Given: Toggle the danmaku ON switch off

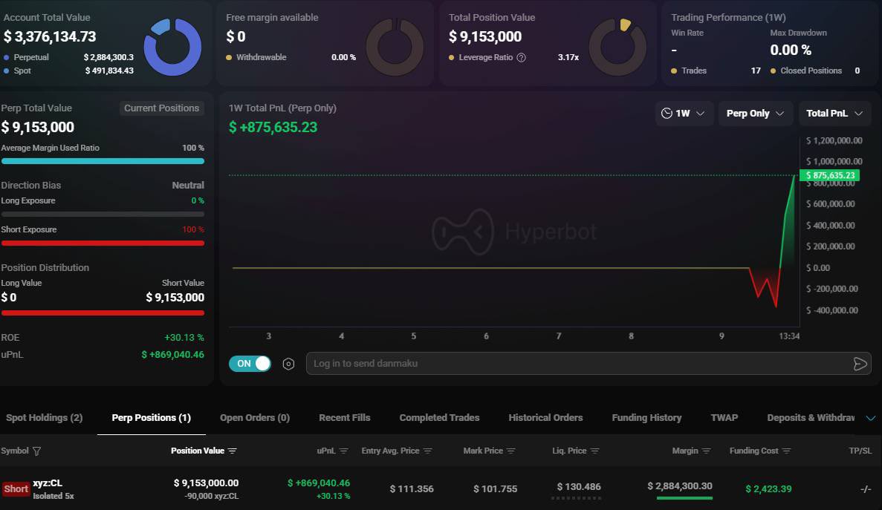Looking at the screenshot, I should [x=250, y=364].
